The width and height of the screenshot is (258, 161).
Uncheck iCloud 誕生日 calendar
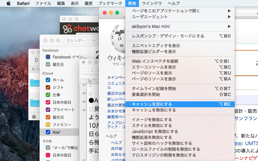tap(48, 117)
